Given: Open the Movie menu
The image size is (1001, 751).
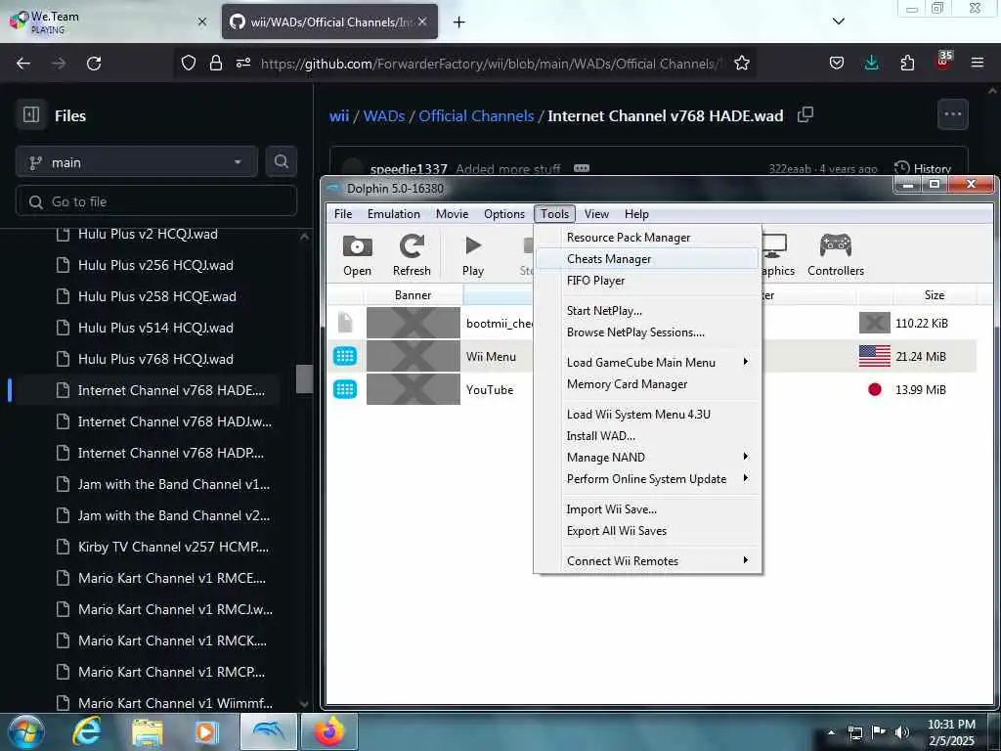Looking at the screenshot, I should [452, 214].
